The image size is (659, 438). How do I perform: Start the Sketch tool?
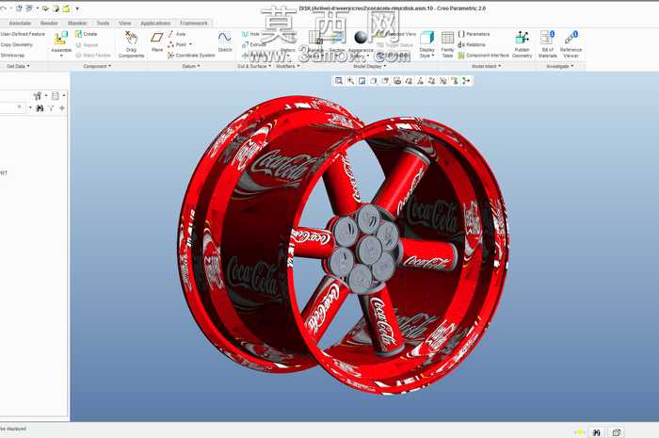[225, 41]
